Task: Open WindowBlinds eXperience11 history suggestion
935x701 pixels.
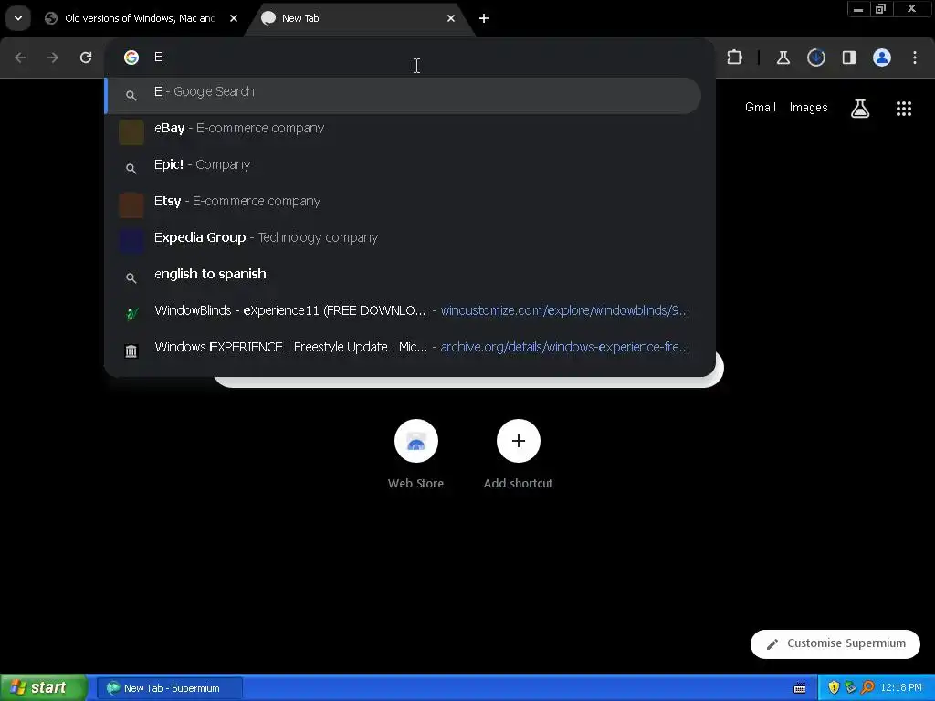Action: coord(403,314)
